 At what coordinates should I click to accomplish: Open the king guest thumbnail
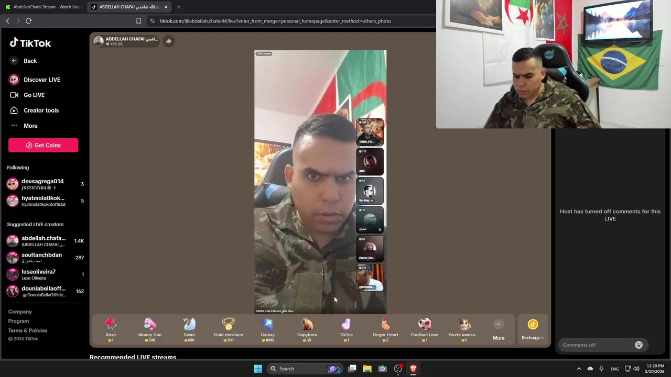coord(370,191)
